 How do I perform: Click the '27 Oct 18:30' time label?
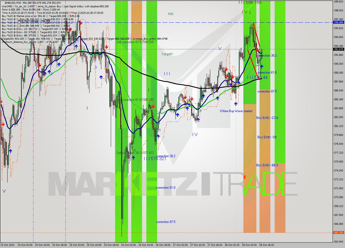pos(215,245)
